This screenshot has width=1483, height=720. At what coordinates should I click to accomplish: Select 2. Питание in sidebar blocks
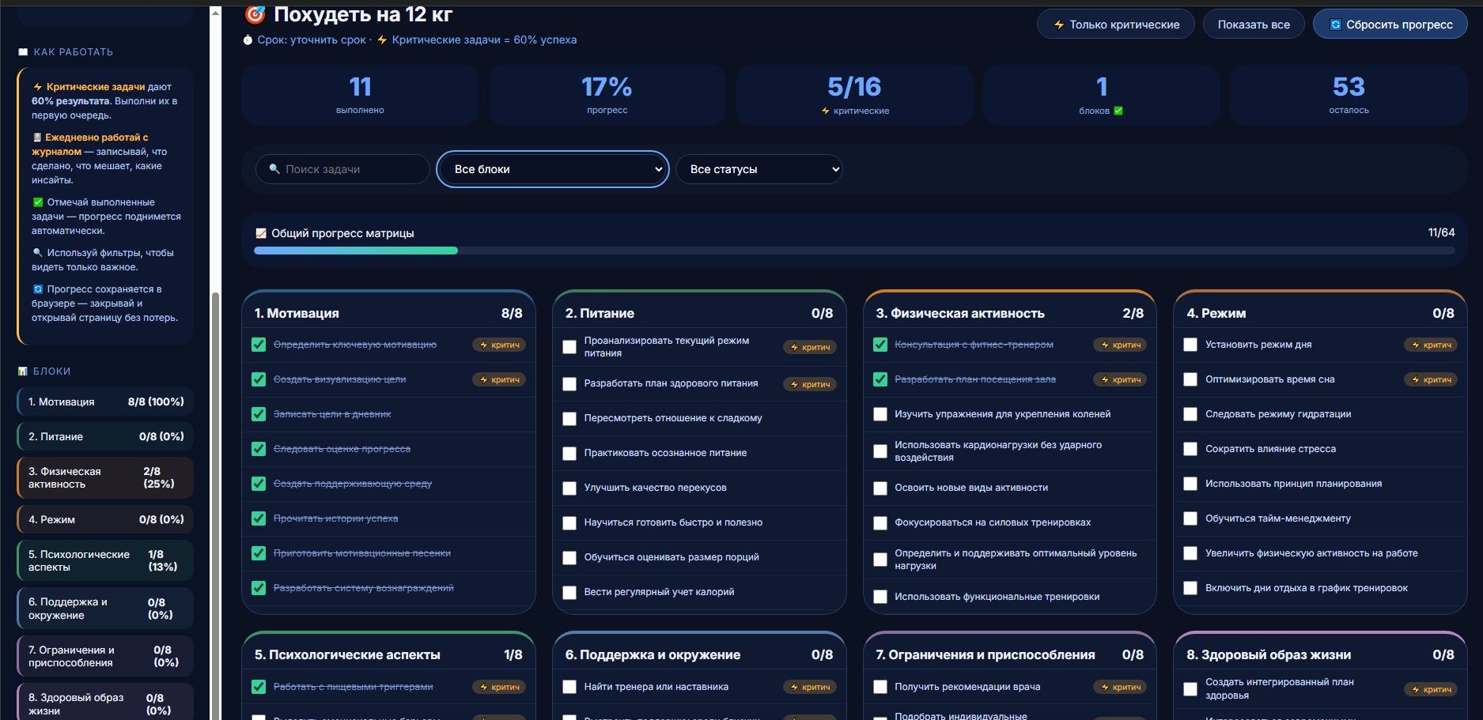pos(105,436)
